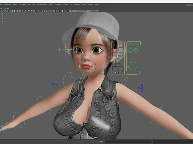Toggle the X-Ray display icon
Viewport: 193px width, 144px height.
45,11
